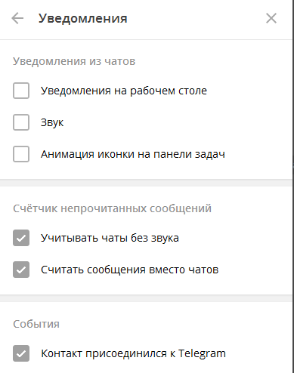The height and width of the screenshot is (373, 294).
Task: Click the Звук label text
Action: [x=52, y=122]
